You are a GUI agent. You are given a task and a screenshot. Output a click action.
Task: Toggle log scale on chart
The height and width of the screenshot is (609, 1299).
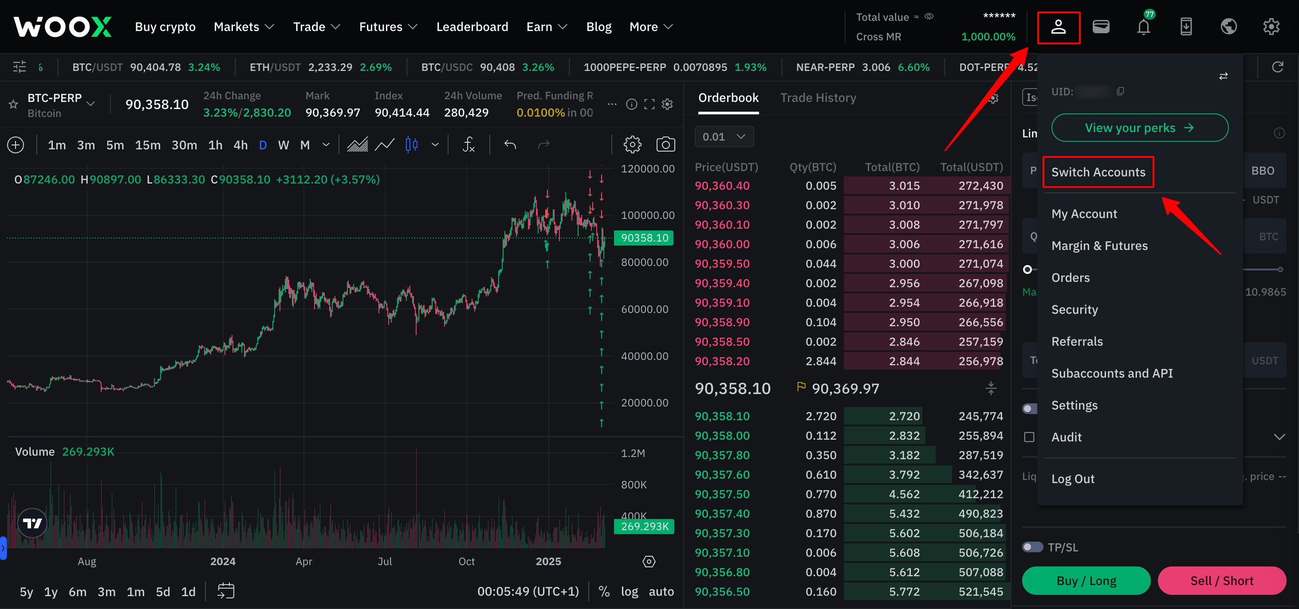pos(630,591)
